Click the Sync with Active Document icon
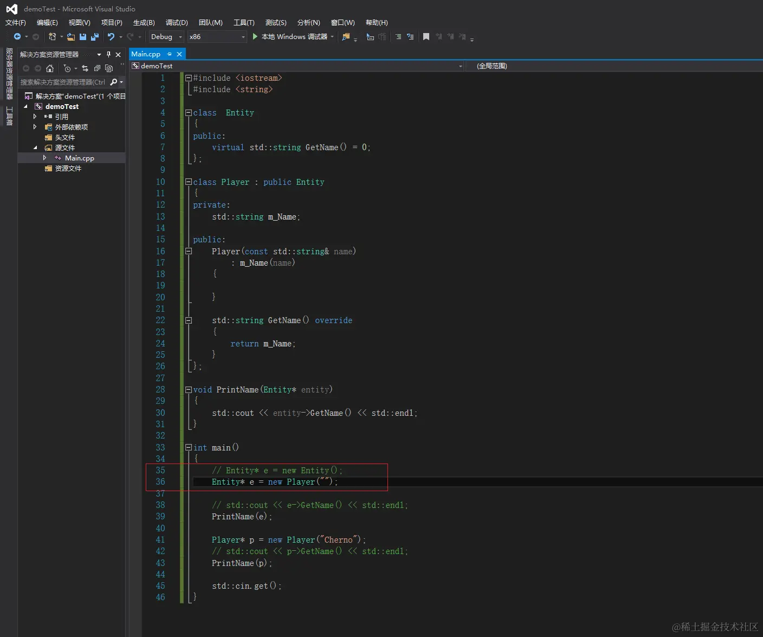This screenshot has width=763, height=637. click(85, 68)
